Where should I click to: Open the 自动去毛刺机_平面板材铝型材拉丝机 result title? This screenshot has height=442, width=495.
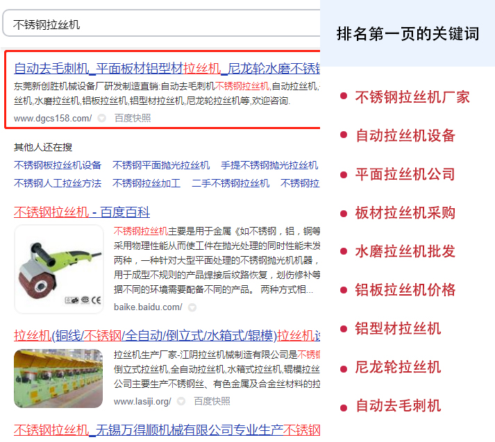pyautogui.click(x=167, y=69)
